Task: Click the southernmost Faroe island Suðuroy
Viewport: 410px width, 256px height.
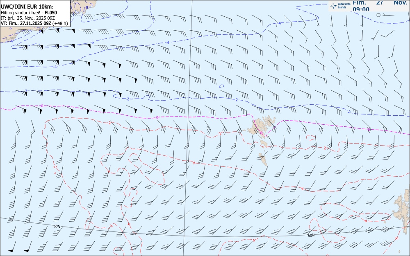Action: 263,159
